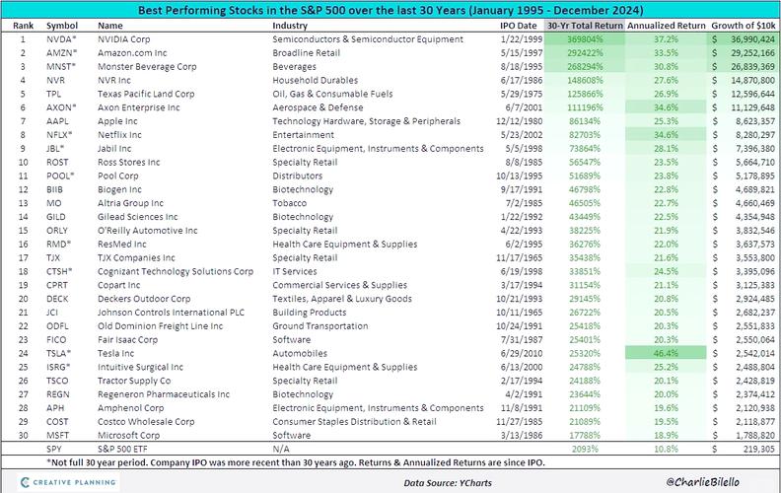Click the Growth of $10k header
Image resolution: width=781 pixels, height=493 pixels.
744,26
